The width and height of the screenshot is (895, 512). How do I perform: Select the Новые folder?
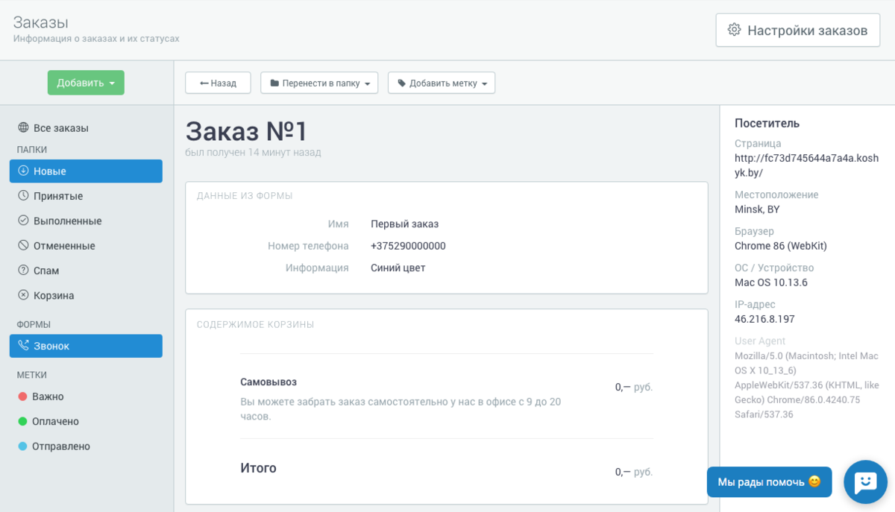[x=86, y=171]
